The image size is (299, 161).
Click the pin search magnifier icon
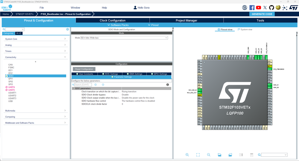tap(259, 155)
